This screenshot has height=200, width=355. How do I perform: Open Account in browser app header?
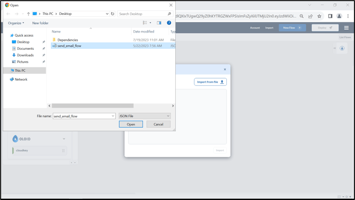(x=255, y=28)
